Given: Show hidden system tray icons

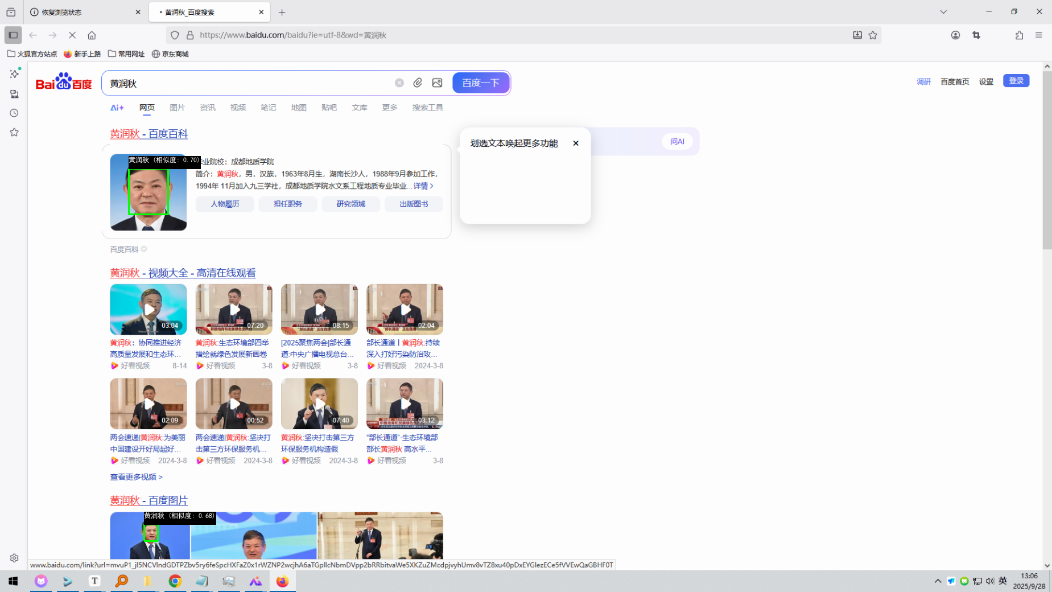Looking at the screenshot, I should [x=938, y=581].
